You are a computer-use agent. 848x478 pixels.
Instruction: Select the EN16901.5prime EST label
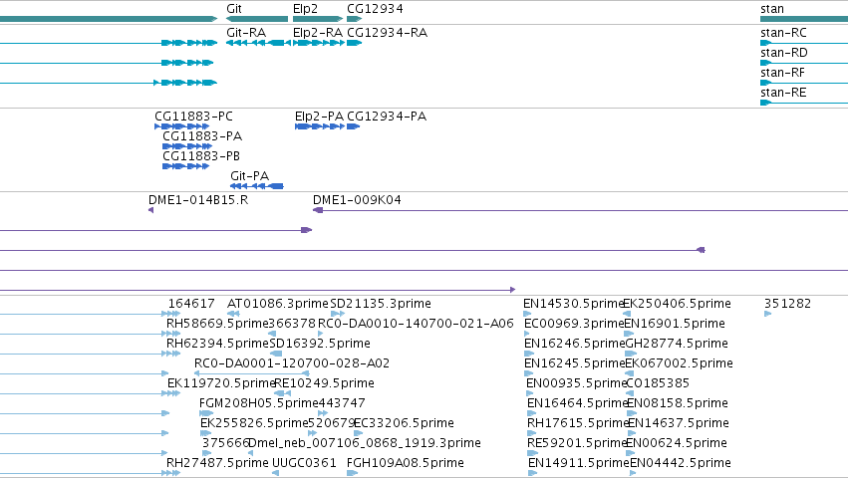(x=675, y=324)
